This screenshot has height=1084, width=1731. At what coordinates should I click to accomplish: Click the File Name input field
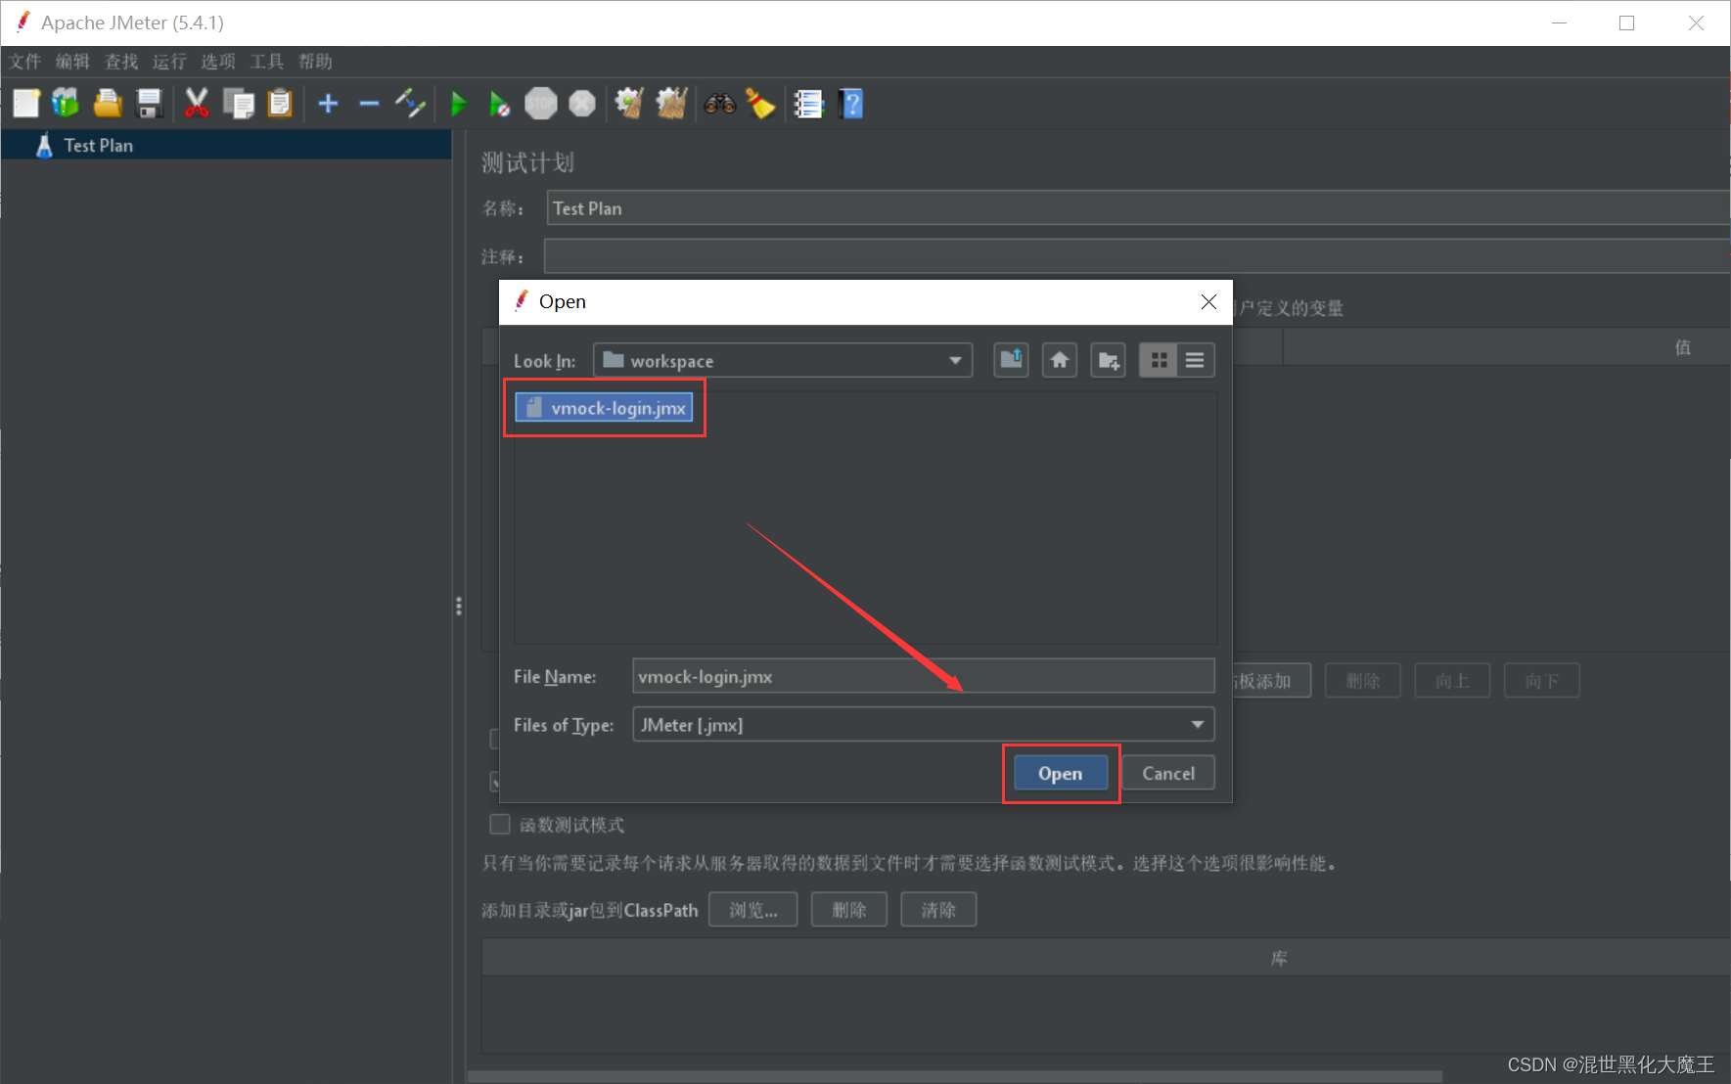[x=924, y=676]
